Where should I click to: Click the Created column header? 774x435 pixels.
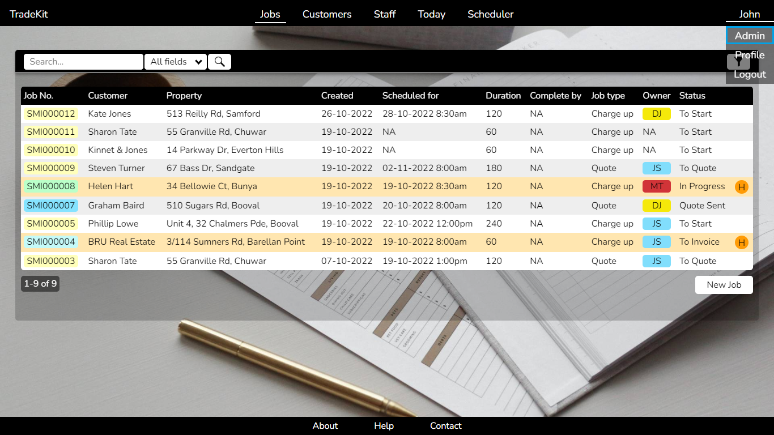pos(337,96)
